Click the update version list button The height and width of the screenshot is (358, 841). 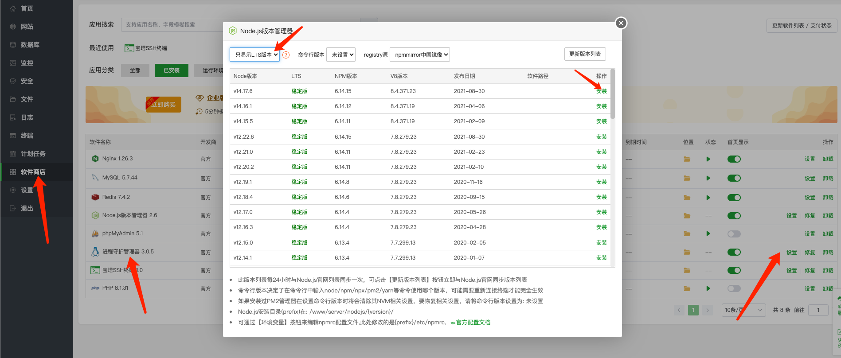click(585, 54)
